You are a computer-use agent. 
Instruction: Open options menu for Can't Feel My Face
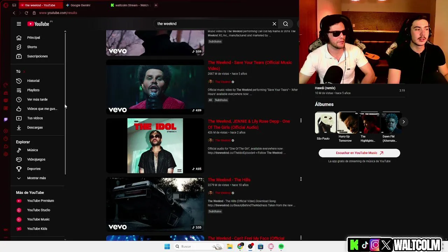point(301,238)
